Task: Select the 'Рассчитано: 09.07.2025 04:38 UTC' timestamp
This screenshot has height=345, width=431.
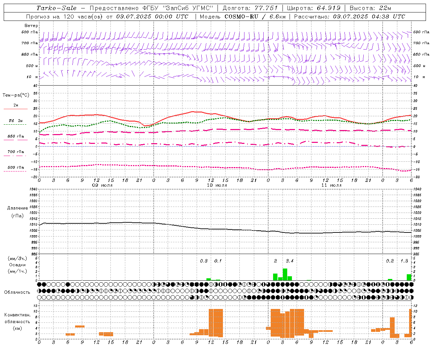Action: pos(350,17)
